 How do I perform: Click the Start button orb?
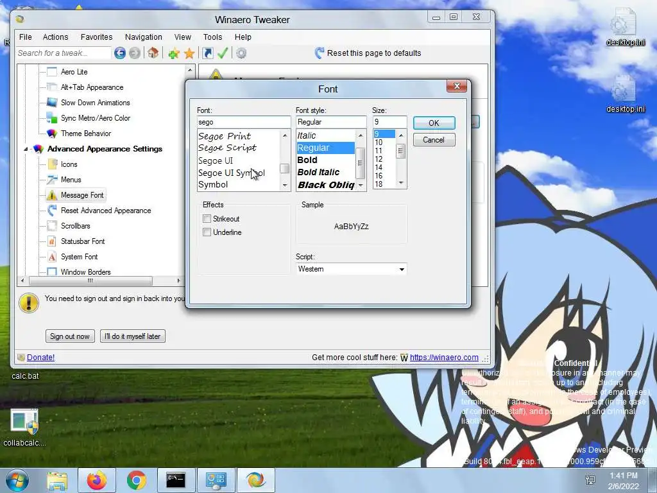click(17, 480)
